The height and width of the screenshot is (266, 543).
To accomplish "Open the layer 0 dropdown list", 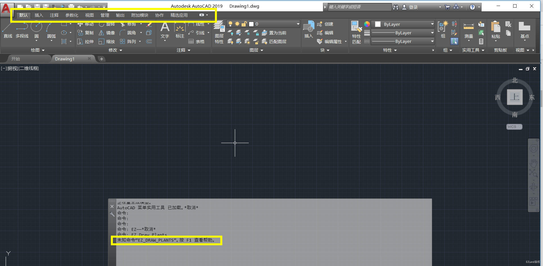I will (x=298, y=24).
